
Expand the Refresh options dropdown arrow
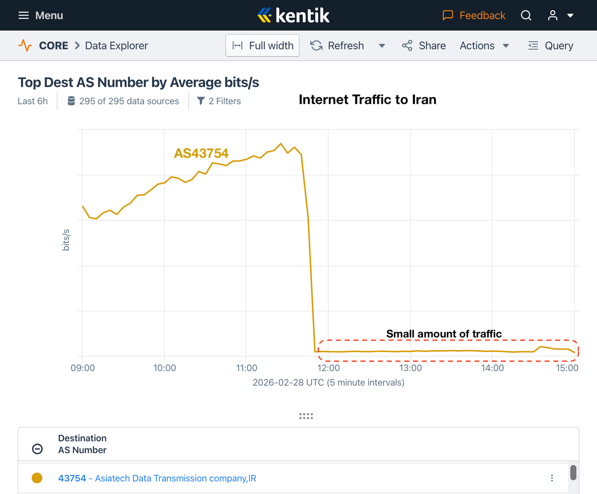click(x=382, y=46)
